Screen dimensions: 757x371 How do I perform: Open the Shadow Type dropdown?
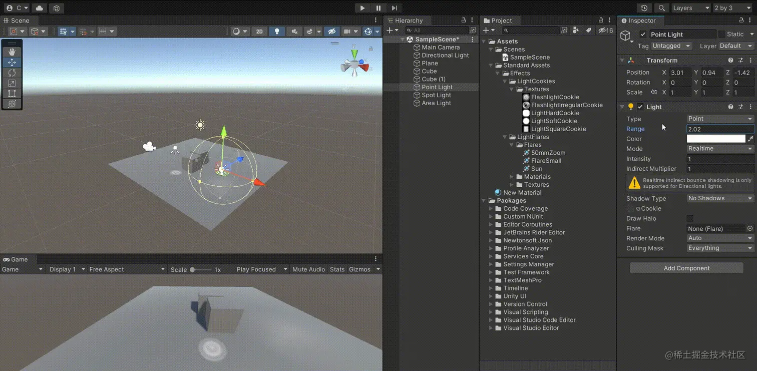tap(719, 198)
